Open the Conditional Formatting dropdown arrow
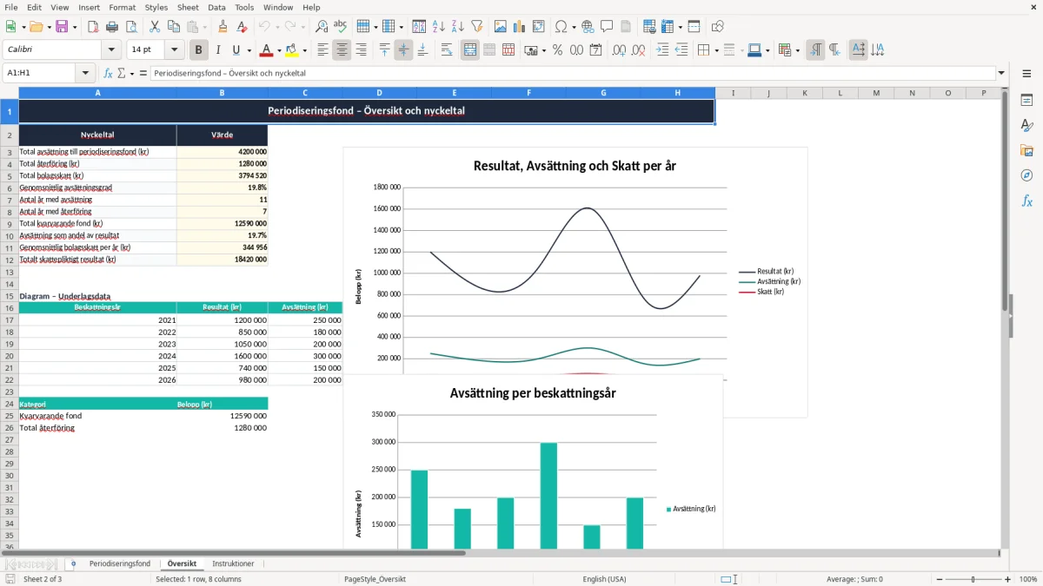 tap(797, 50)
